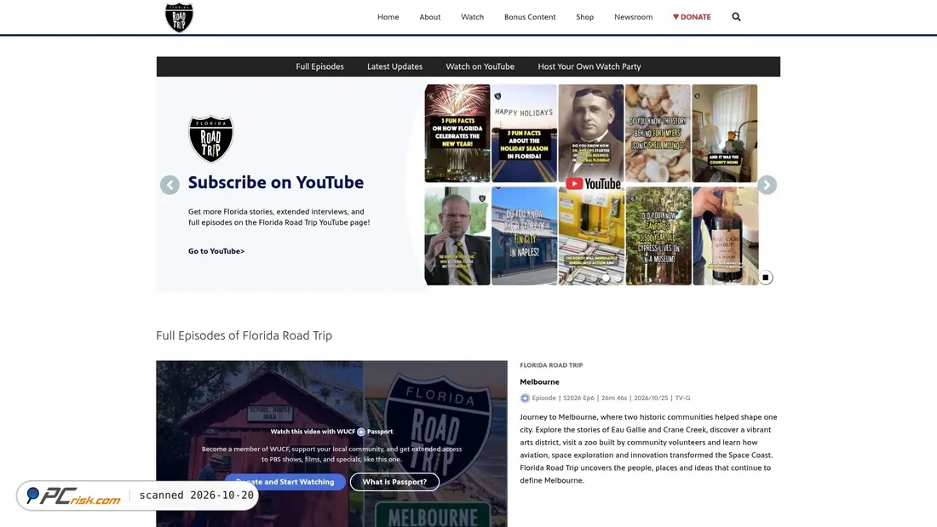Advance to the next carousel slide
The width and height of the screenshot is (937, 527).
click(x=767, y=186)
